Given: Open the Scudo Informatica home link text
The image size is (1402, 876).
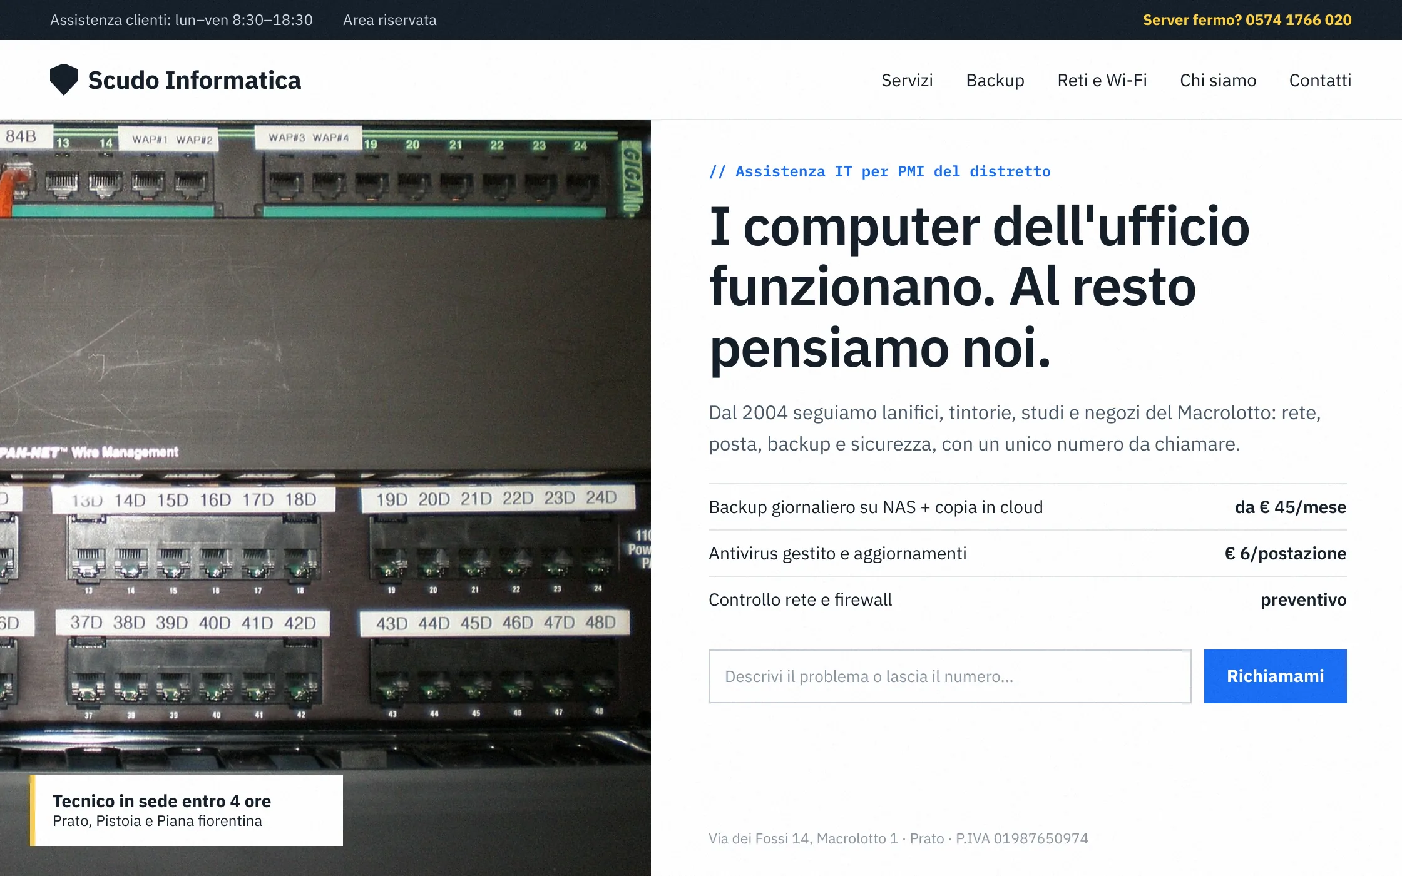Looking at the screenshot, I should coord(194,80).
